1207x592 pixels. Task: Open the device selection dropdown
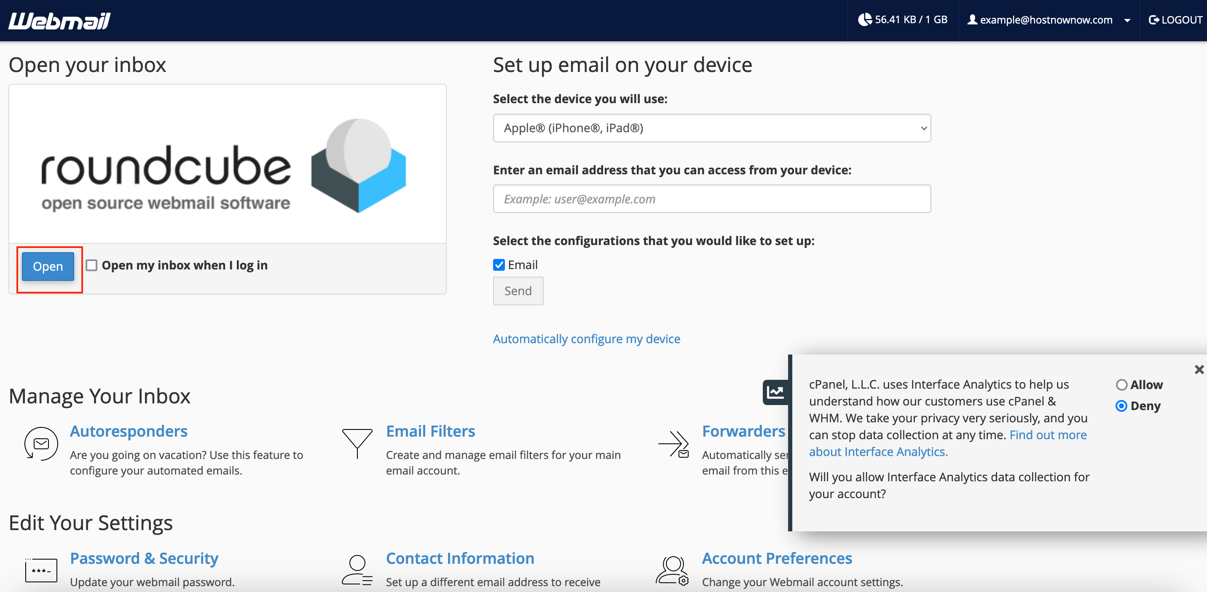tap(712, 128)
